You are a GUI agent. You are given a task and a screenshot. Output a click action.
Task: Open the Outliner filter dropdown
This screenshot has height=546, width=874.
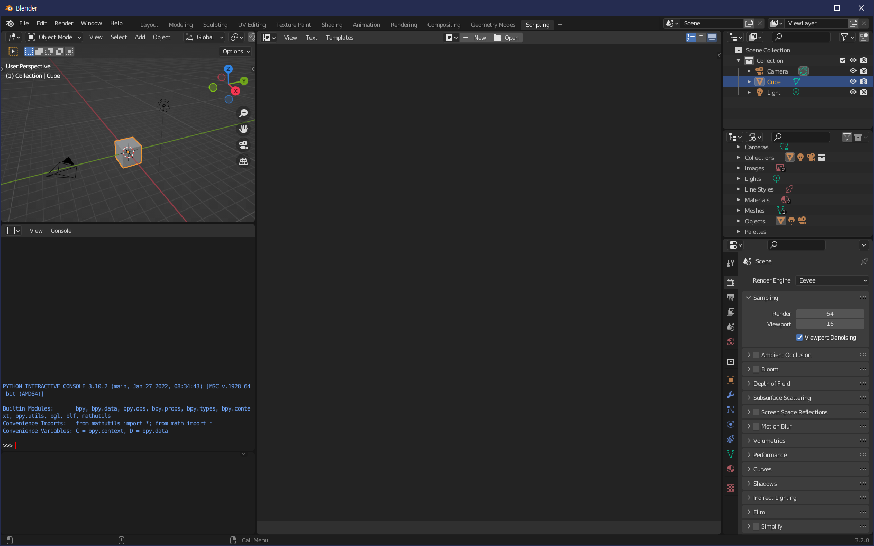848,37
